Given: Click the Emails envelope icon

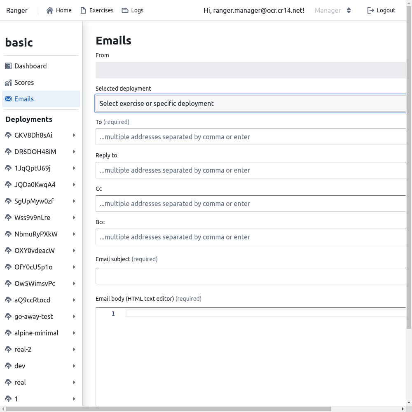Looking at the screenshot, I should (8, 99).
